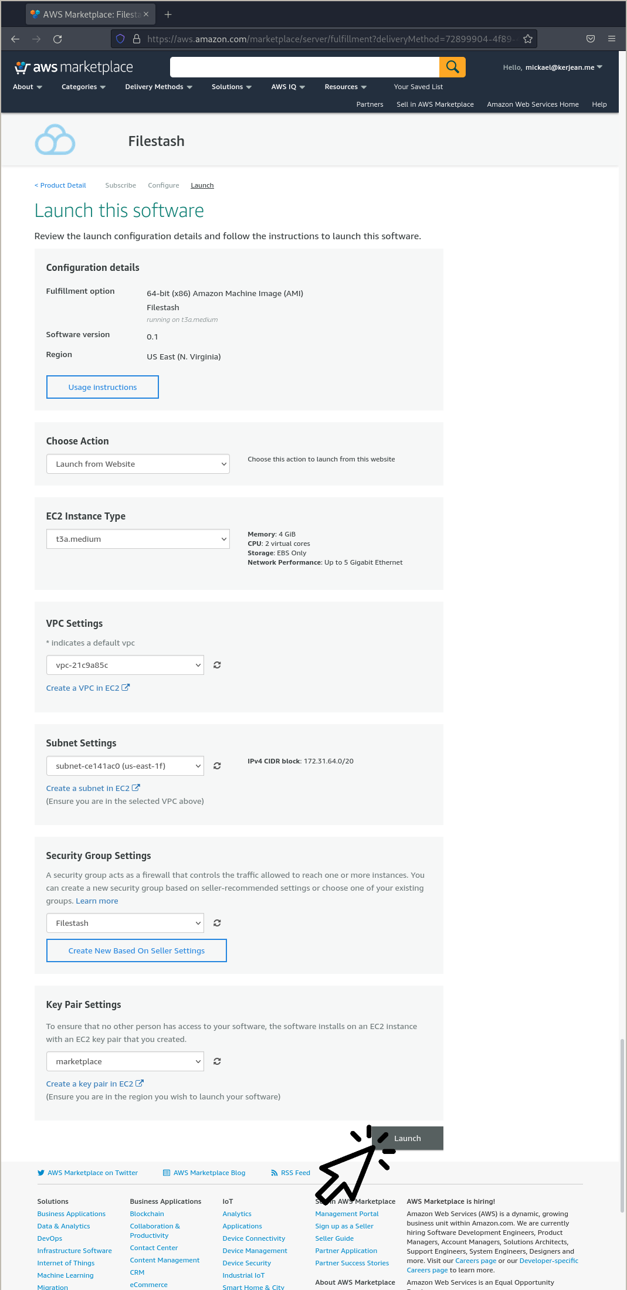
Task: Click the Subscribe step
Action: click(x=121, y=185)
